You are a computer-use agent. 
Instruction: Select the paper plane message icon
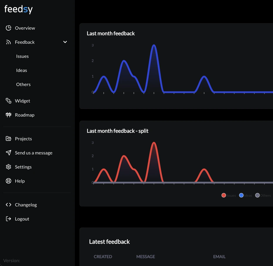point(9,153)
